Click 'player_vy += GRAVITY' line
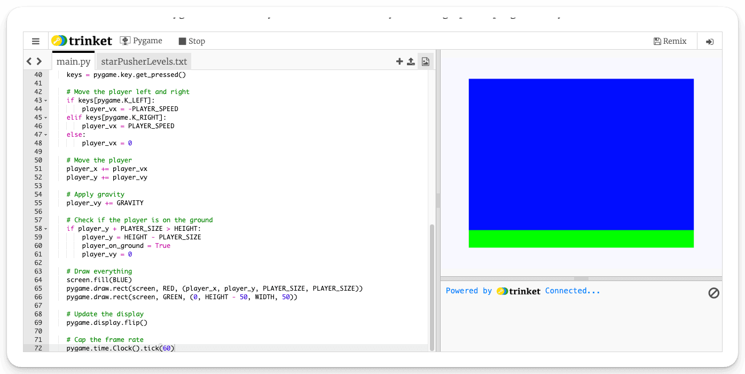The width and height of the screenshot is (745, 374). (x=105, y=203)
